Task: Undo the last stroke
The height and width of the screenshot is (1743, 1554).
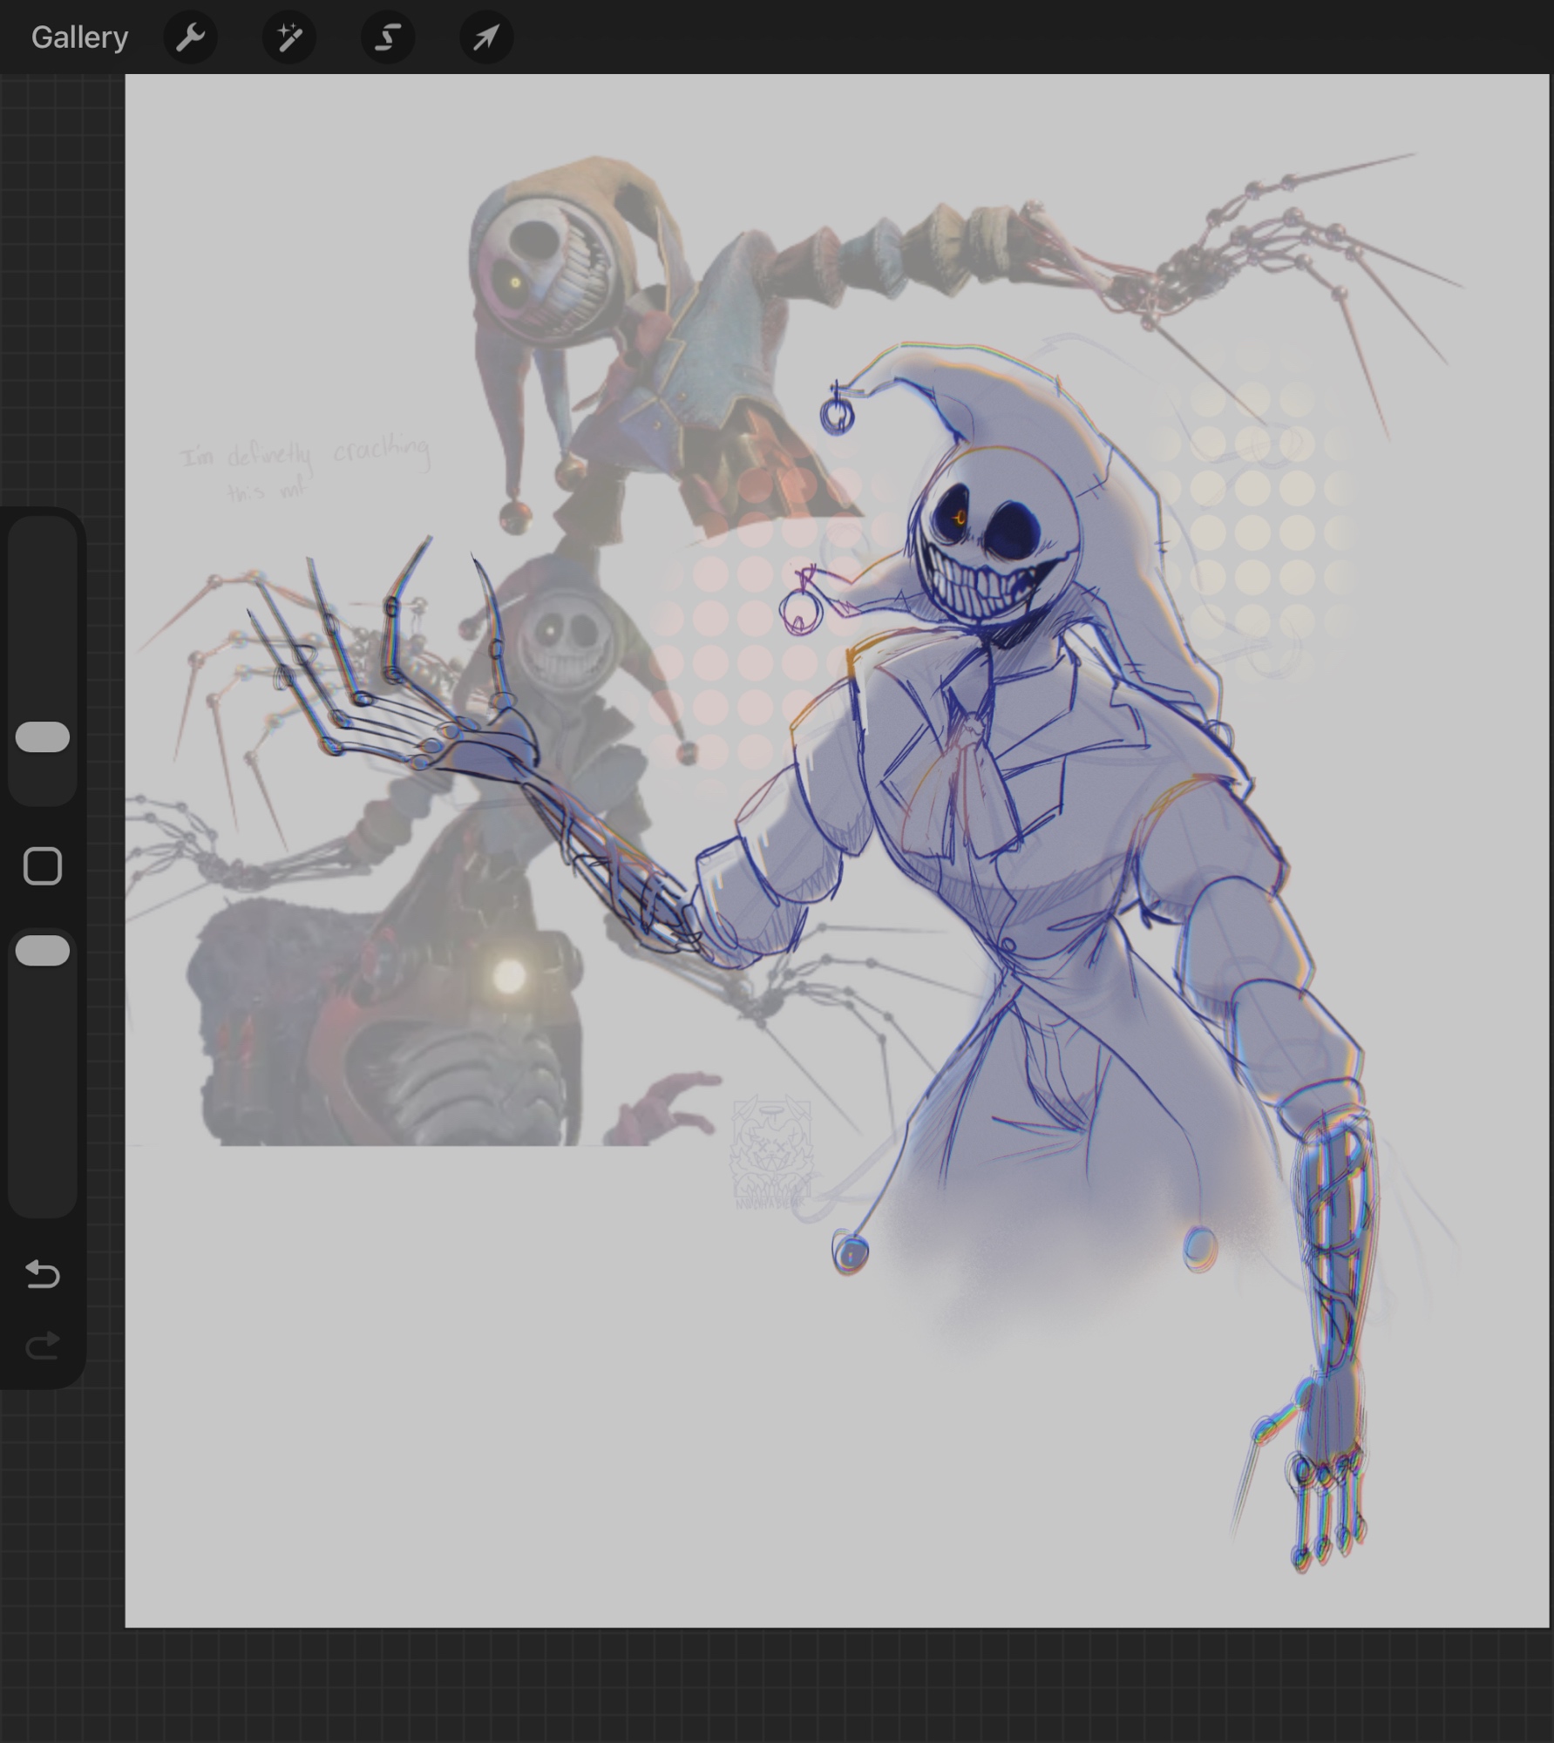Action: 43,1274
